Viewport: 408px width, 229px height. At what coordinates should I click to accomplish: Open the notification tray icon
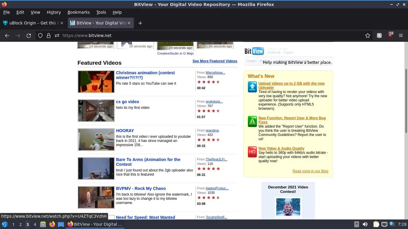[x=392, y=224]
